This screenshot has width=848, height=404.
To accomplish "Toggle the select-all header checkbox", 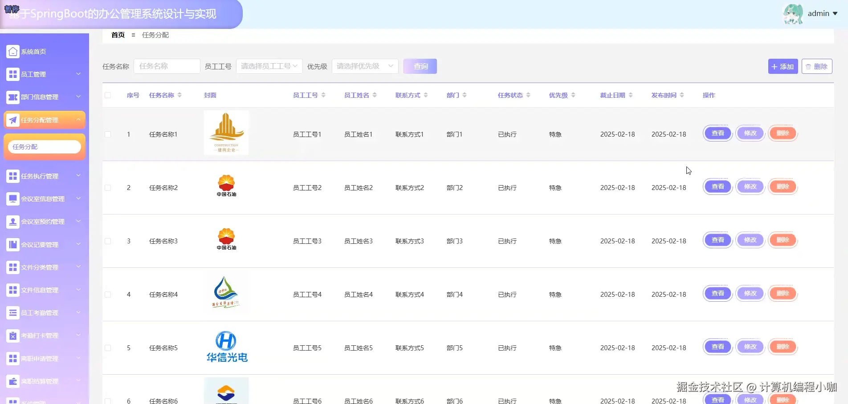I will pos(108,95).
